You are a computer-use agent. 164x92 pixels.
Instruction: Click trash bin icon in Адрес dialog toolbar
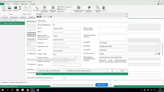click(51, 17)
